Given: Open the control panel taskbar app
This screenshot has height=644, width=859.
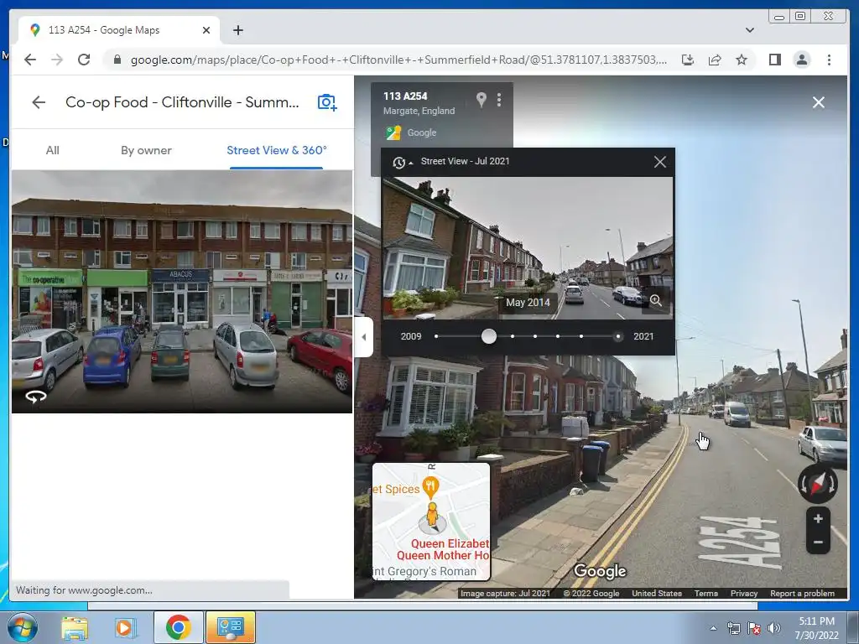Looking at the screenshot, I should [230, 627].
